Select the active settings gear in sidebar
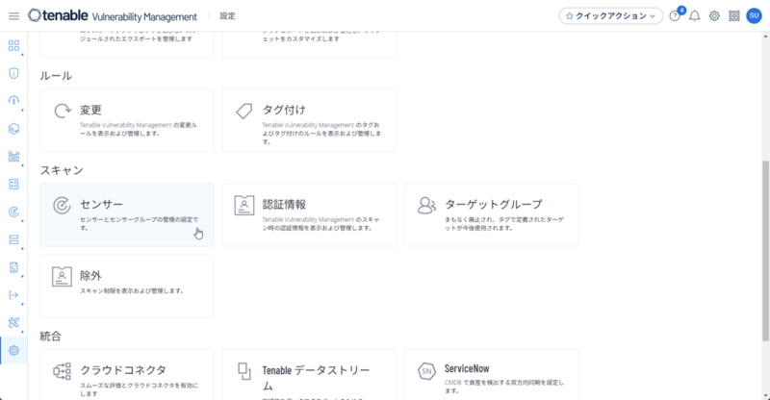 pos(13,350)
